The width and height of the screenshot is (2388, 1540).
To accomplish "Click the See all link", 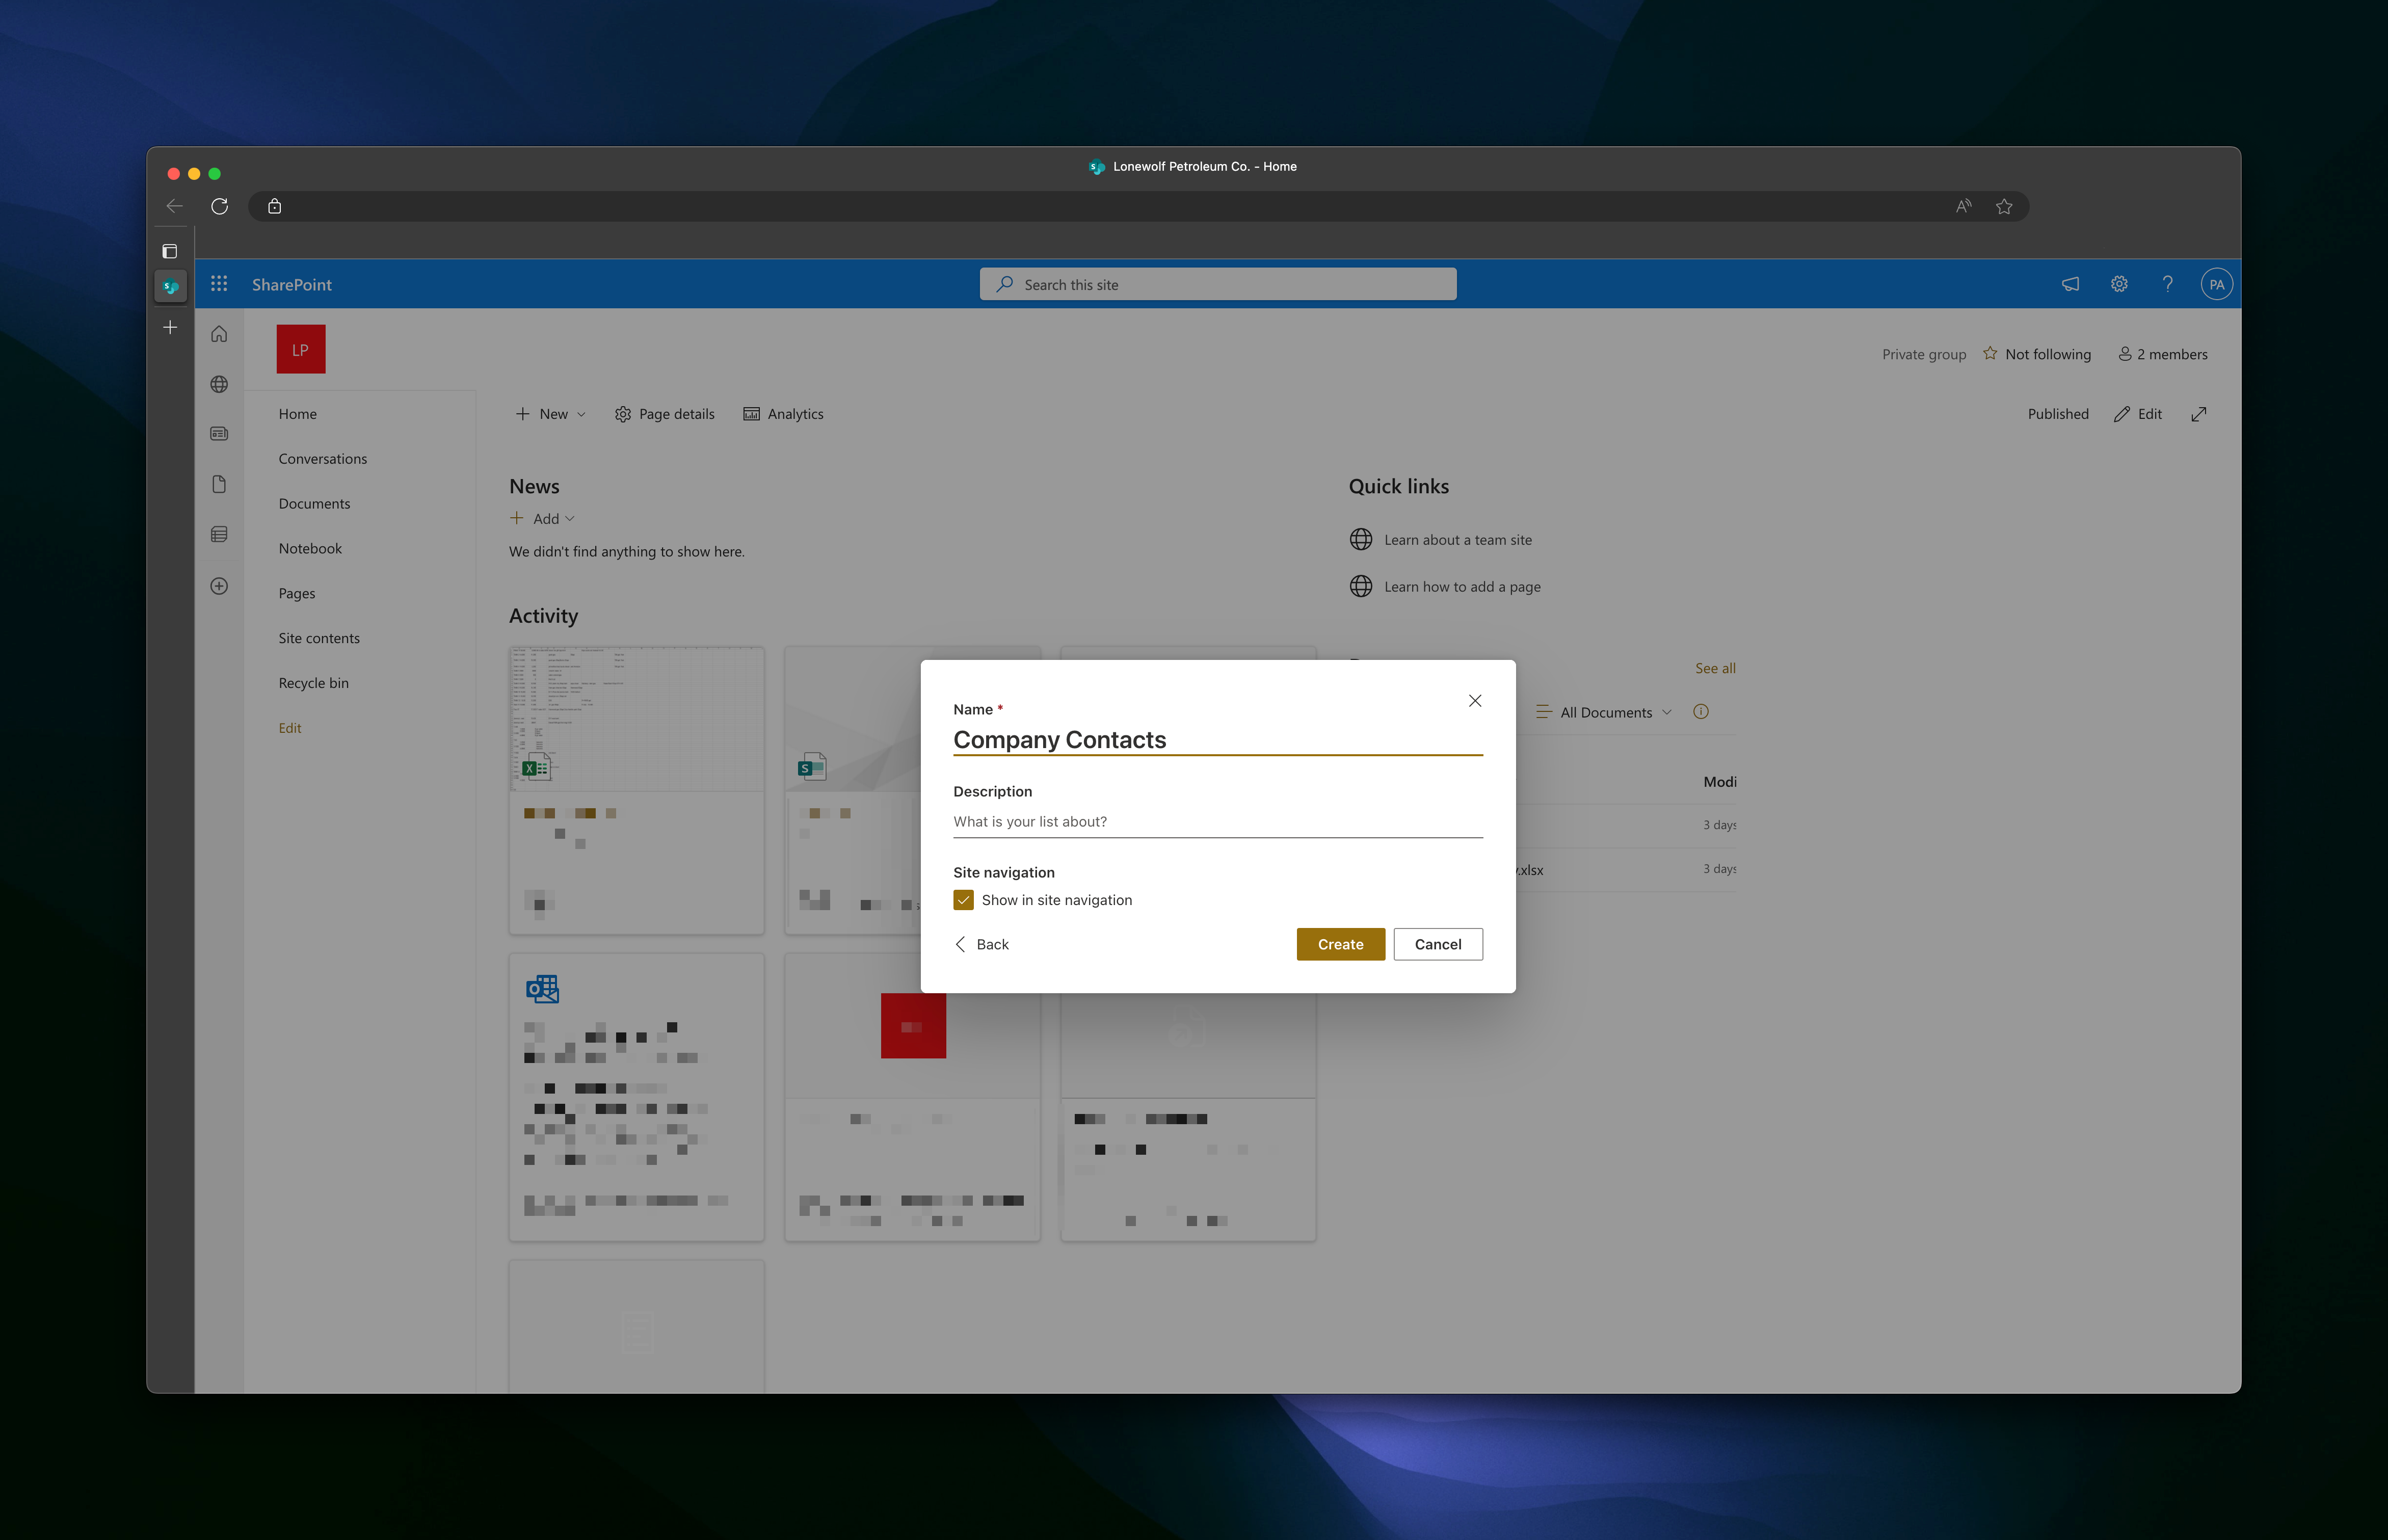I will pyautogui.click(x=1715, y=668).
